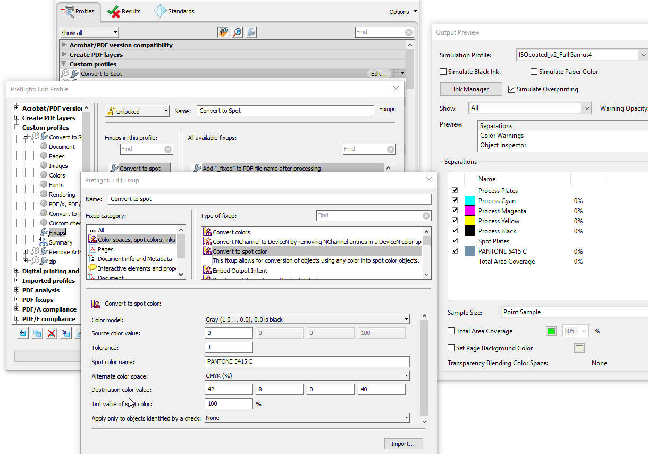Click the new profile plus icon

pos(22,333)
